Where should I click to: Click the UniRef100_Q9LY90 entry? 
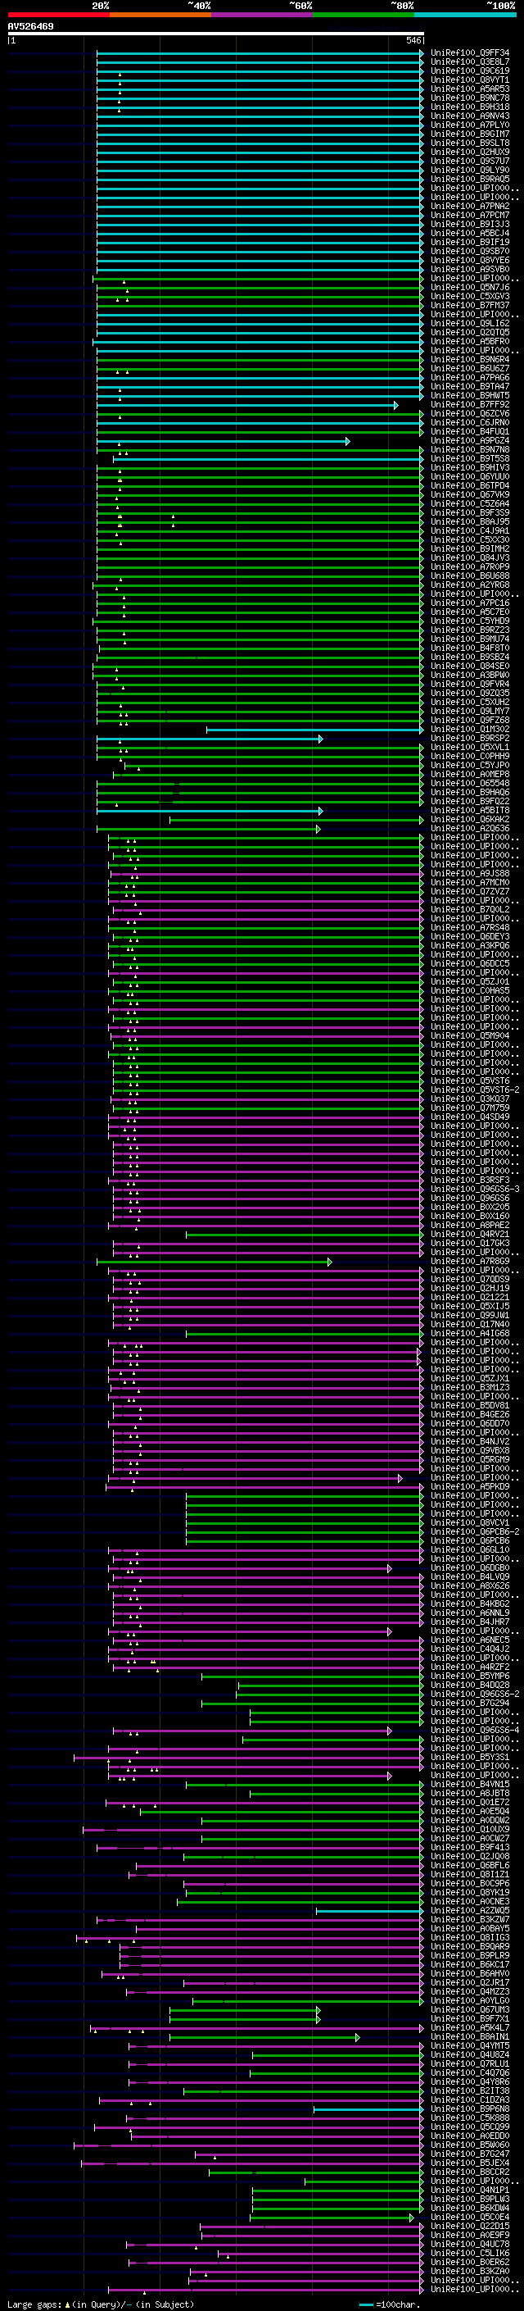tap(470, 170)
